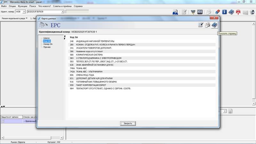Select row 280 КОЖАН. ОТДЕЛКА РУЛ. КОЛЕСА
The height and width of the screenshot is (144, 256).
click(x=142, y=44)
